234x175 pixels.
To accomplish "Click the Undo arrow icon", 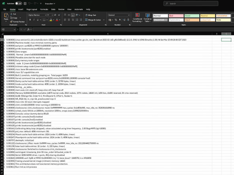I will [29, 3].
